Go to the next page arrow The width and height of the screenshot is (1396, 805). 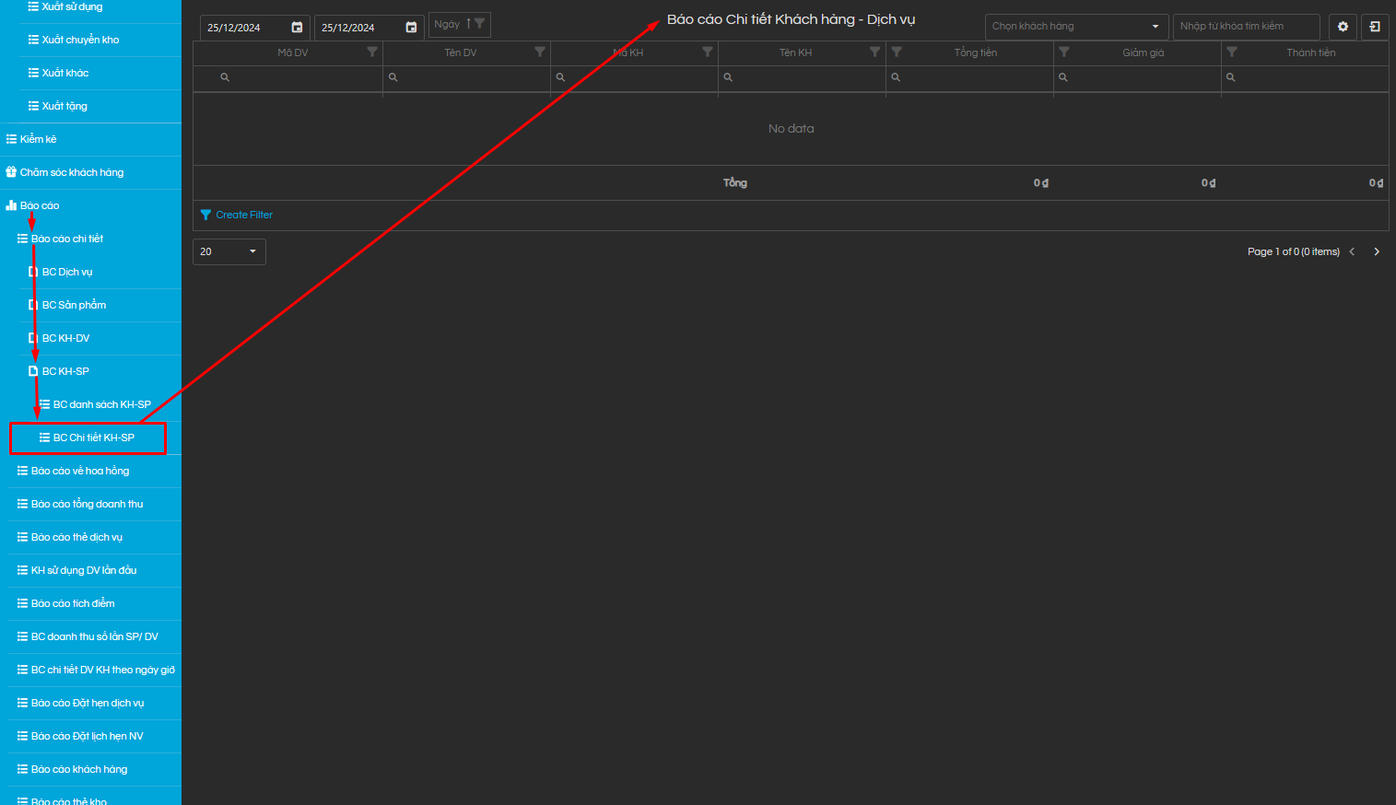[x=1377, y=251]
